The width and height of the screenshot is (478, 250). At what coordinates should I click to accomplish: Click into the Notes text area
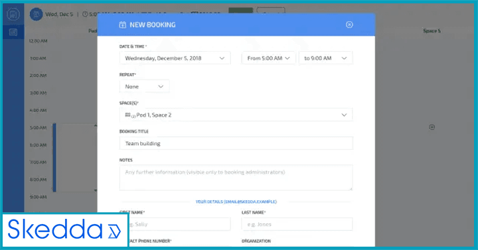click(236, 178)
